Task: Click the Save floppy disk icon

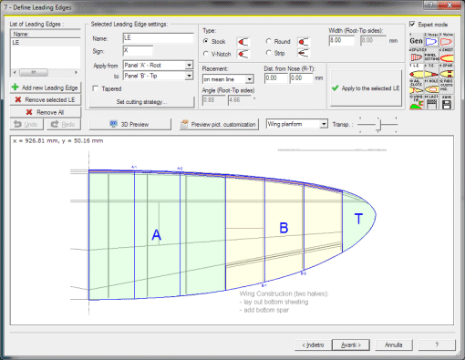Action: pyautogui.click(x=446, y=102)
